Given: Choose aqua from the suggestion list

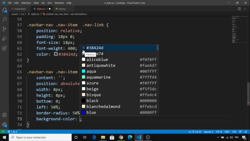Looking at the screenshot, I should [x=119, y=71].
